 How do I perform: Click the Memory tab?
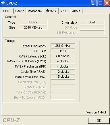[51, 11]
